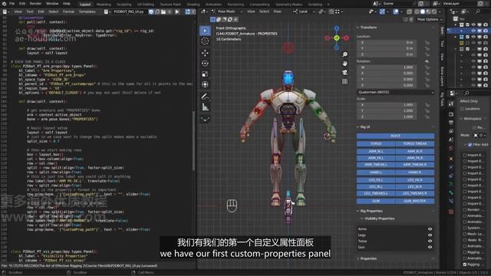
Task: Activate the Transform tool in viewport toolbar
Action: (x=205, y=84)
